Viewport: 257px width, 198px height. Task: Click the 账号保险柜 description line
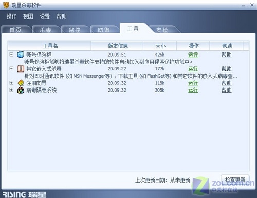[x=108, y=62]
